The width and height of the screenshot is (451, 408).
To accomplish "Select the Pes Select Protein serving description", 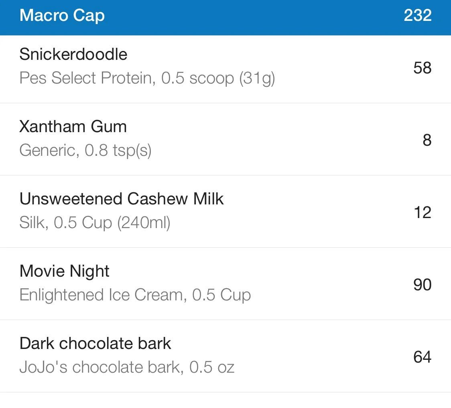I will pyautogui.click(x=147, y=78).
